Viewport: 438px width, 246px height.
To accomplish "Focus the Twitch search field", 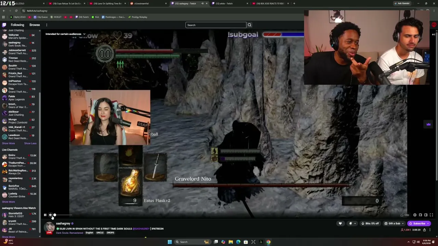I will [216, 25].
